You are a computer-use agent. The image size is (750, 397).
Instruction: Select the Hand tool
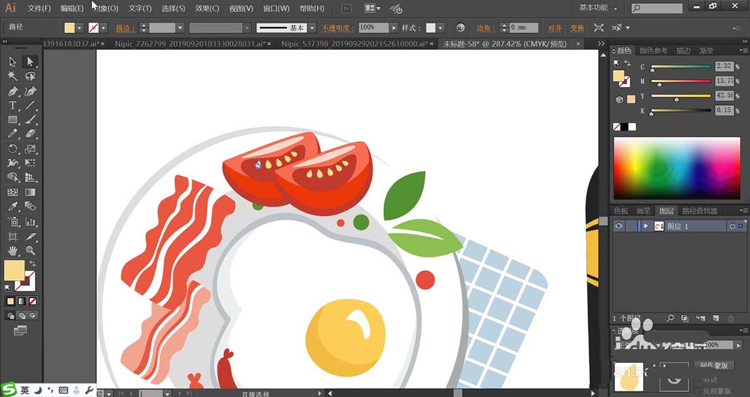pos(12,251)
